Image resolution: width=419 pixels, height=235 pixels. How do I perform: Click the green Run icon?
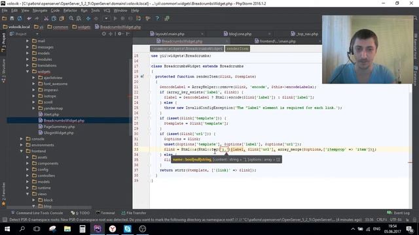pyautogui.click(x=115, y=18)
